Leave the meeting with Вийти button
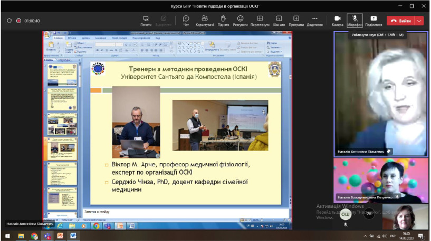Viewport: 431px width, 241px height. pos(401,21)
